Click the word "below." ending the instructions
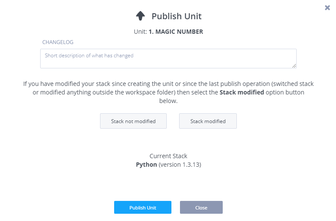Viewport: 336px width, 221px height. [x=168, y=101]
